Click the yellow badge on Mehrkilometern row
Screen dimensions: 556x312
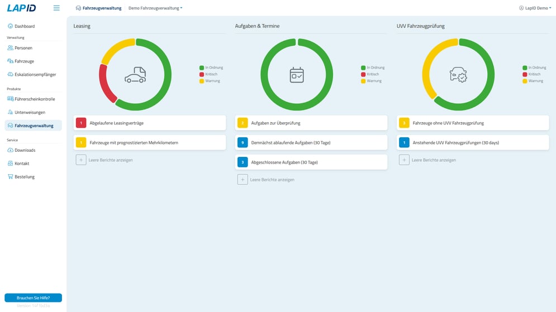point(81,142)
